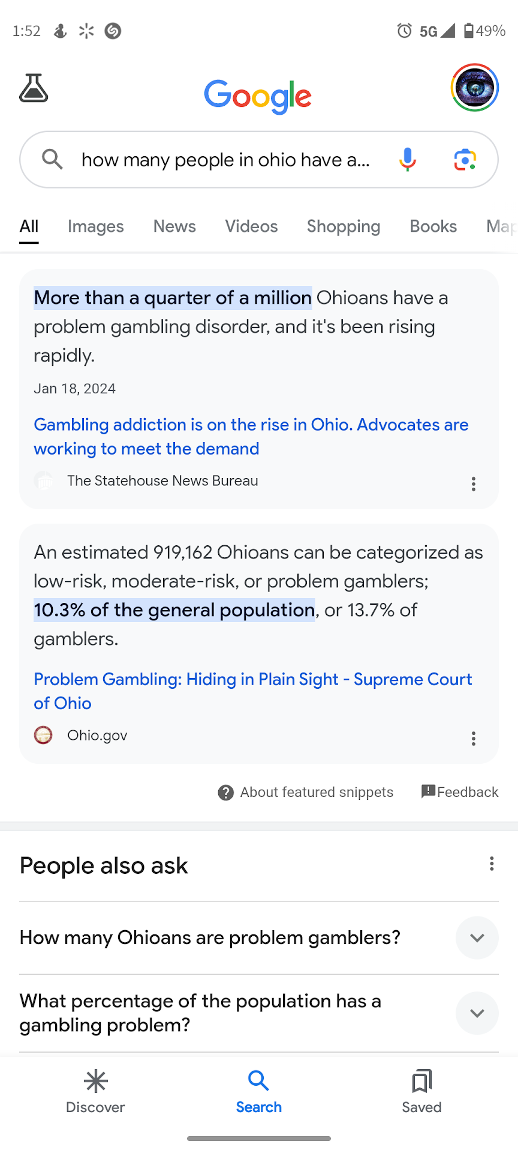Open People also ask options menu
Screen dimensions: 518x1153
point(492,864)
